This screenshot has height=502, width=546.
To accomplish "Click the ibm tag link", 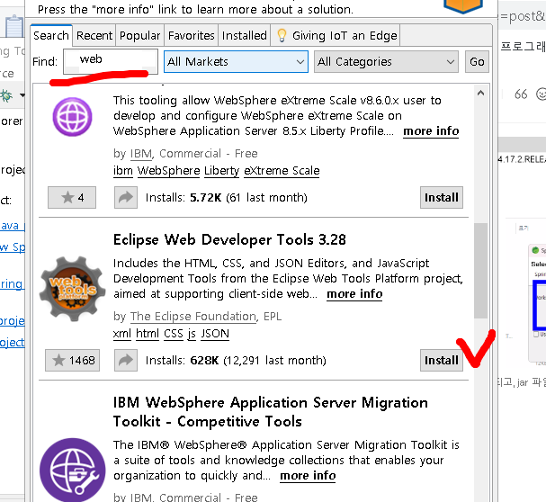I will pos(123,171).
